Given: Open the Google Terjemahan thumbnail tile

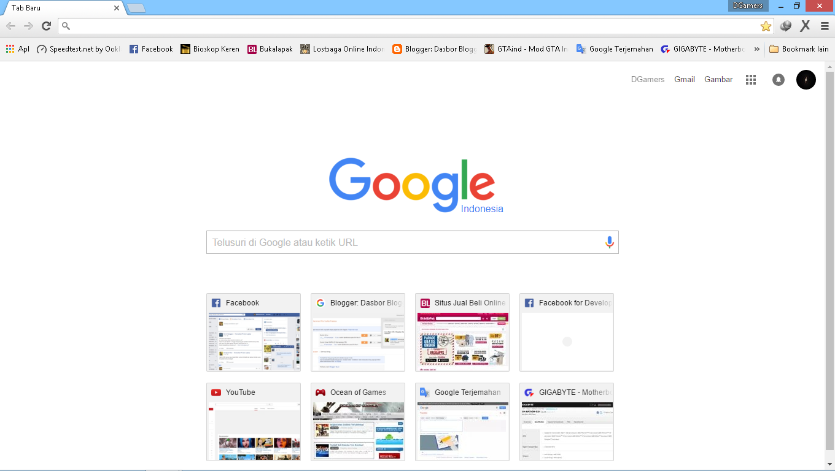Looking at the screenshot, I should tap(462, 422).
